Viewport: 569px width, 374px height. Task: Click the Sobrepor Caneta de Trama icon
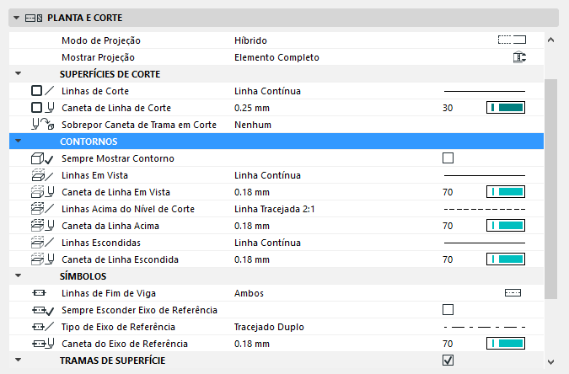[41, 125]
